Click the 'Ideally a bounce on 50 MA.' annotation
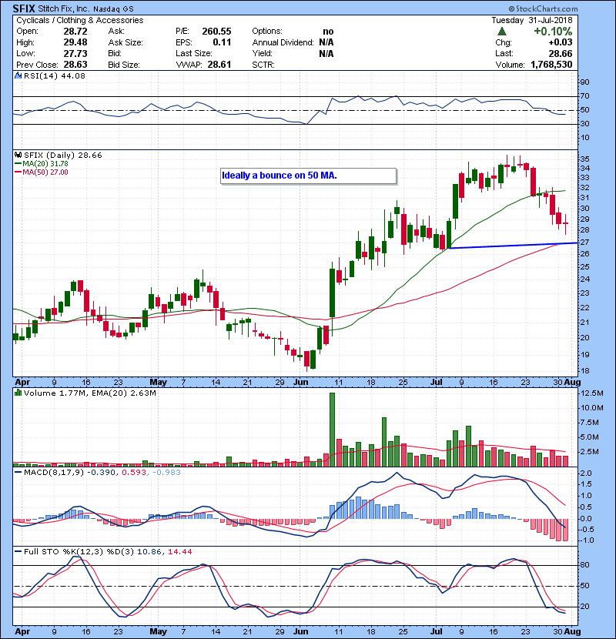Screen dimensions: 616x639 tap(308, 176)
